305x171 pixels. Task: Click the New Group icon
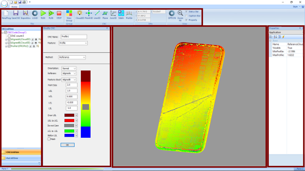(x=69, y=14)
